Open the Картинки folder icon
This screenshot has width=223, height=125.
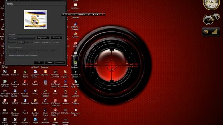15,73
